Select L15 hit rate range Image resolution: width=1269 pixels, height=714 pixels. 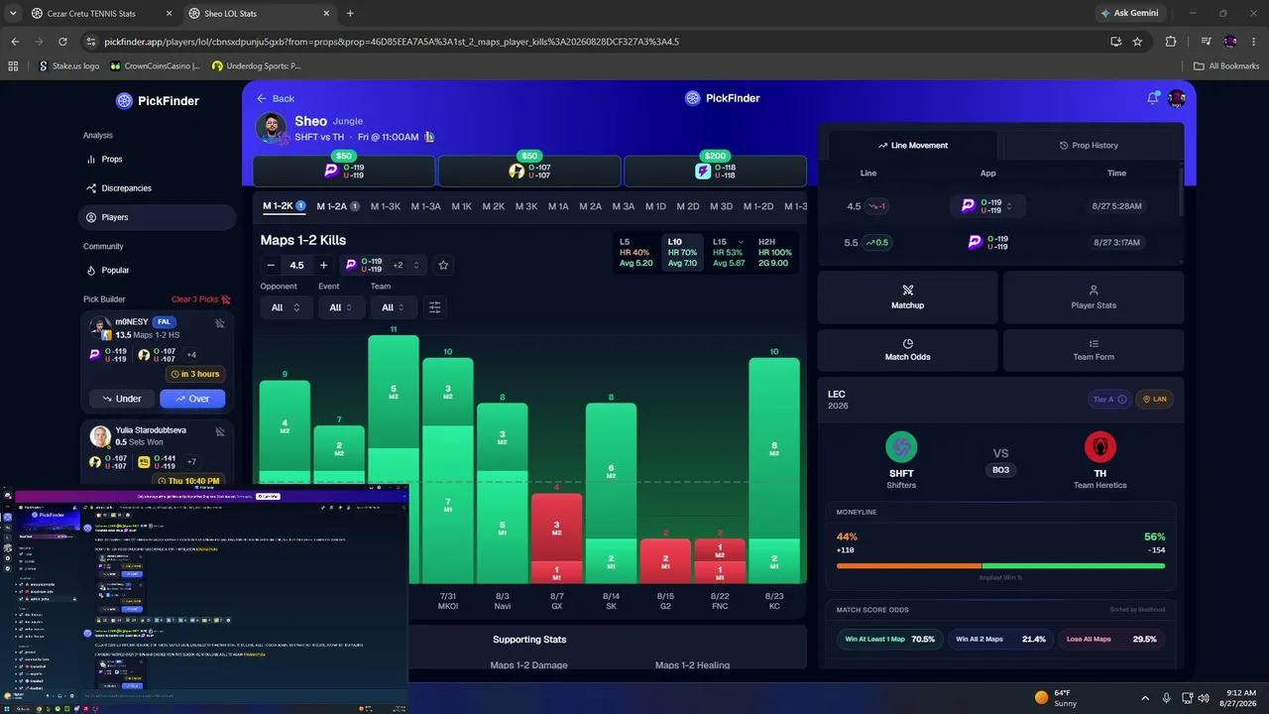coord(729,253)
